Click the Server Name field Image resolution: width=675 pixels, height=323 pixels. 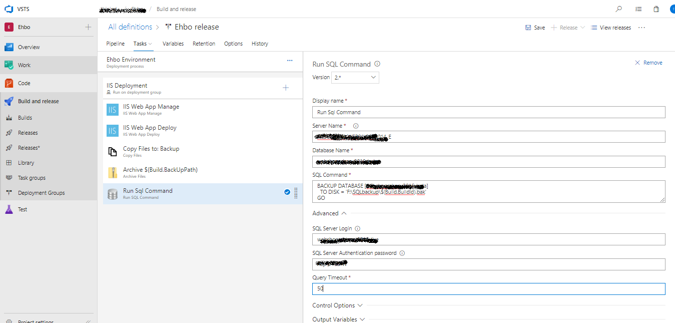489,137
